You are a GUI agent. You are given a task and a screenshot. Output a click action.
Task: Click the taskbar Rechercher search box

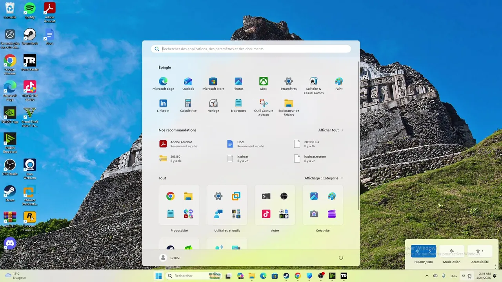point(194,276)
